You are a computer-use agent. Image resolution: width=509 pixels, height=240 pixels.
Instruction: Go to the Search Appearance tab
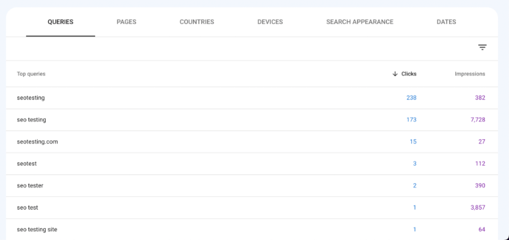tap(360, 22)
